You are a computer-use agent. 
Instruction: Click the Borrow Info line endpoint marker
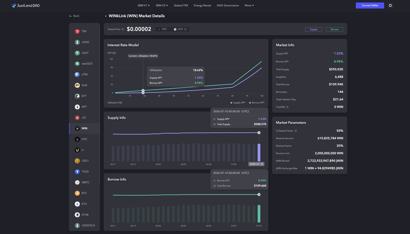[259, 194]
